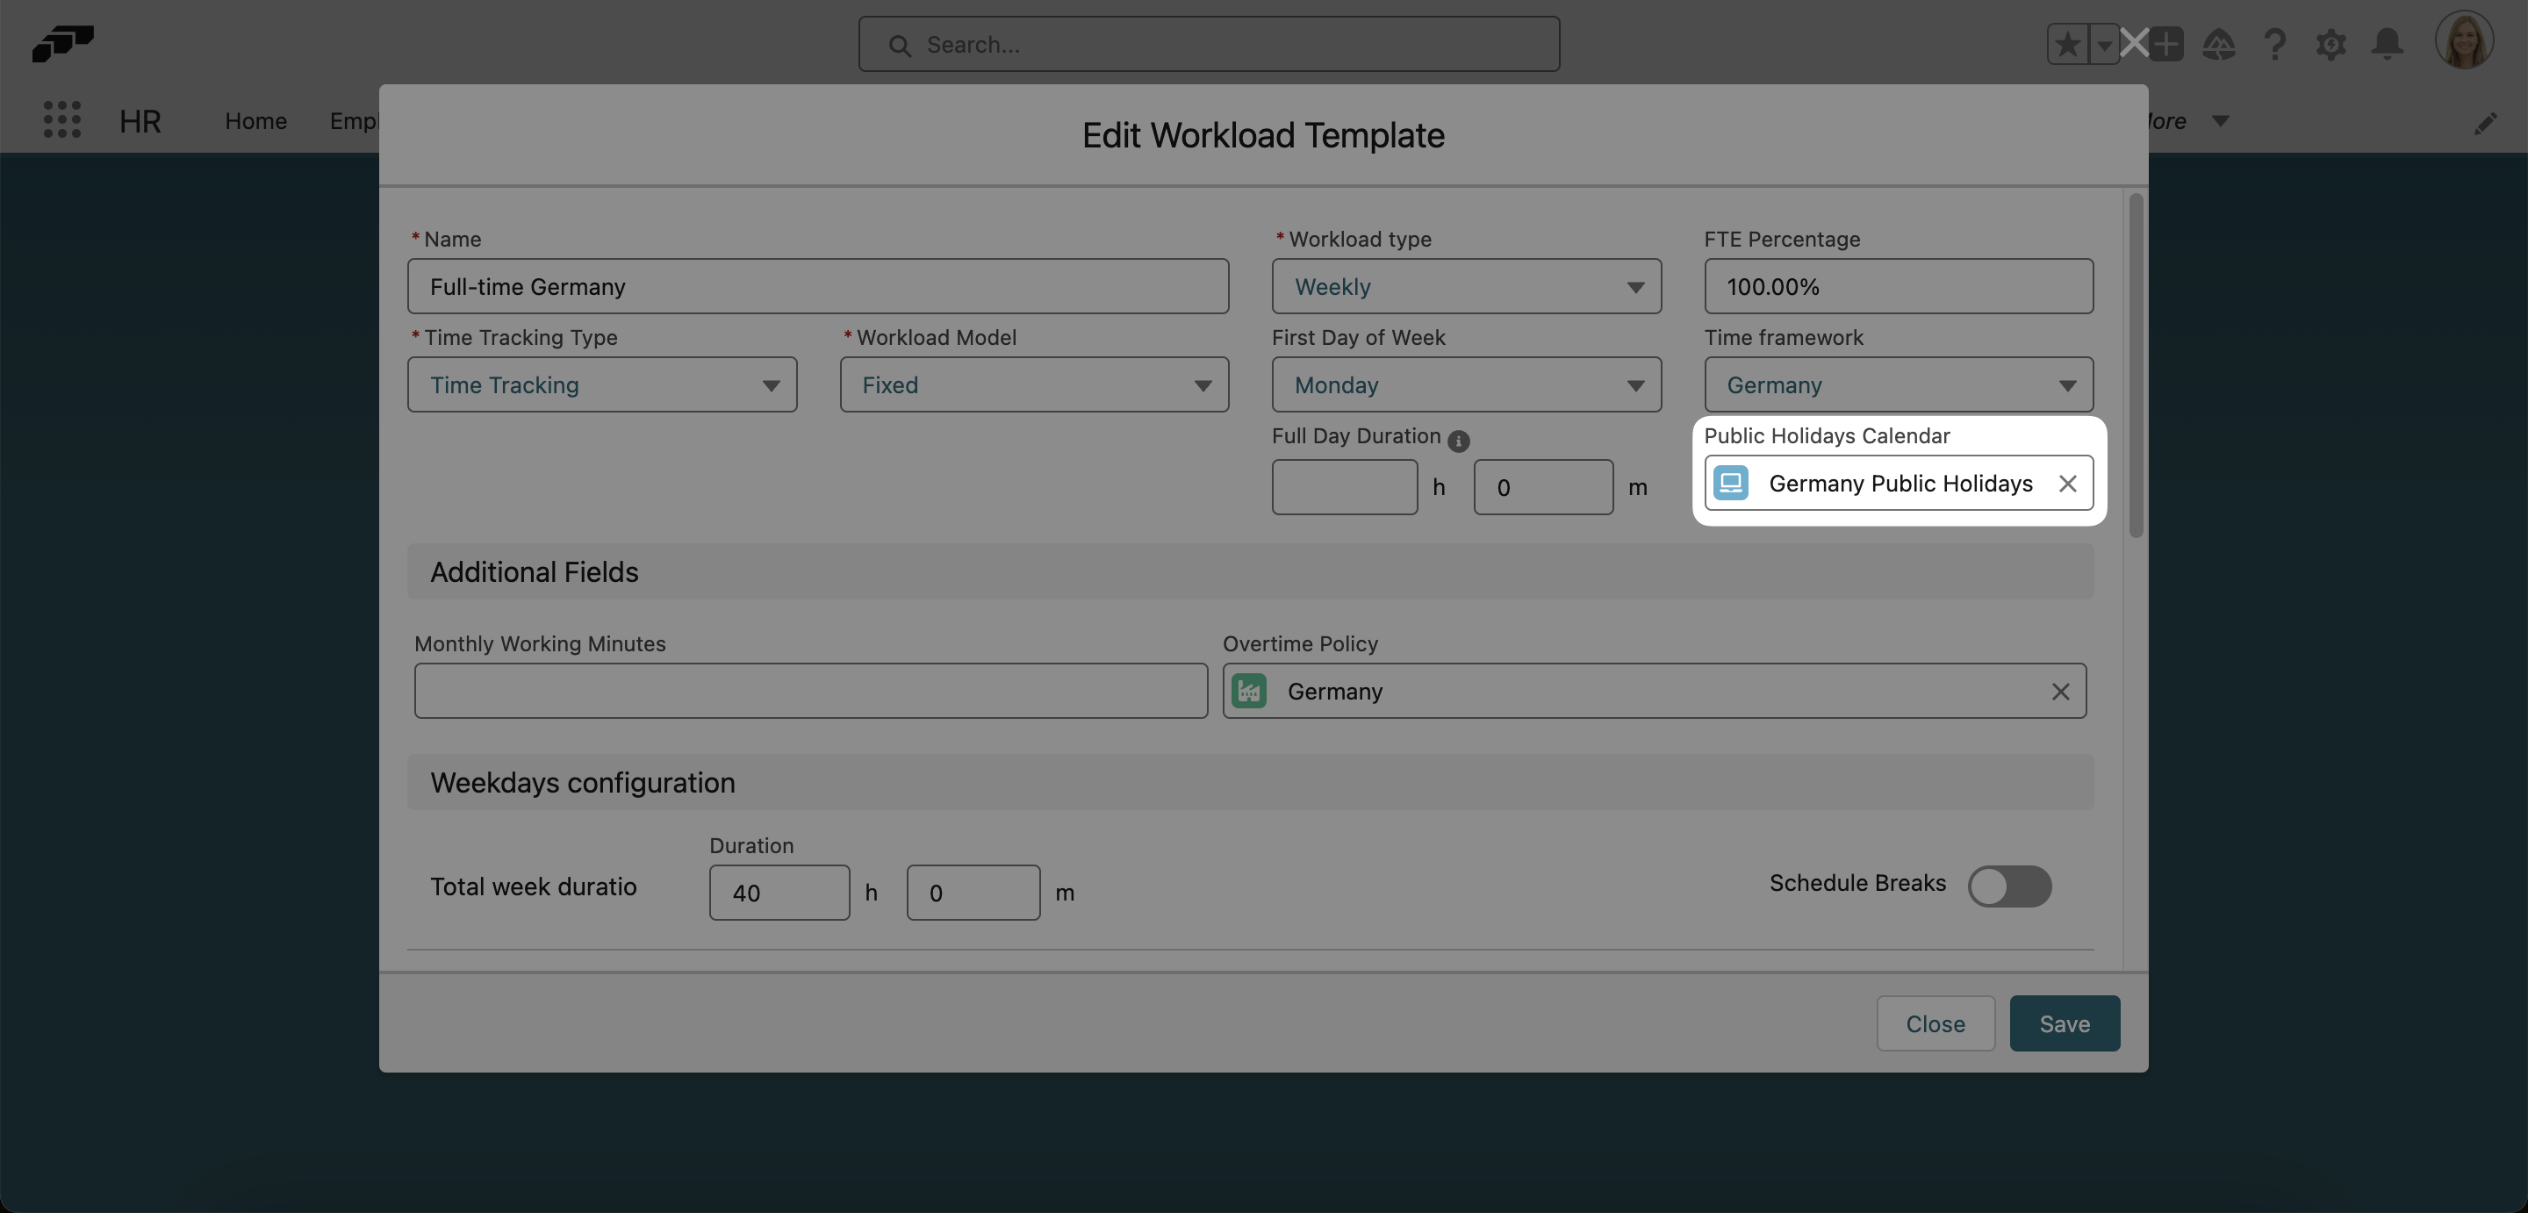Click the Monthly Working Minutes field

coord(809,691)
